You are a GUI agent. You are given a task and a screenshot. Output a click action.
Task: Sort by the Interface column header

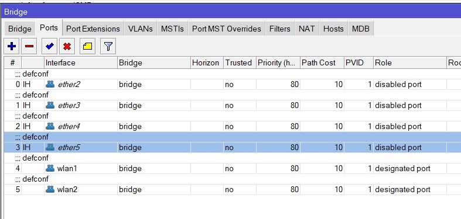coord(81,62)
